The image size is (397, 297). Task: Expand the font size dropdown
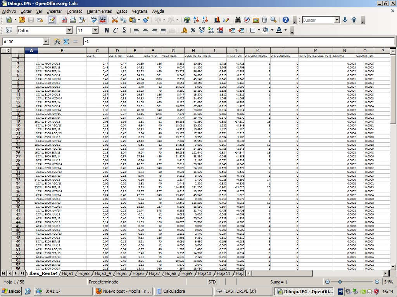pyautogui.click(x=95, y=30)
